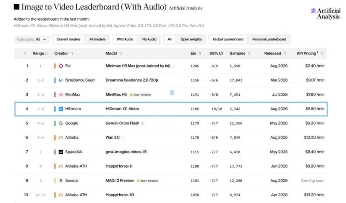Viewport: 346px width, 203px height.
Task: Switch to No Audio option
Action: 149,39
